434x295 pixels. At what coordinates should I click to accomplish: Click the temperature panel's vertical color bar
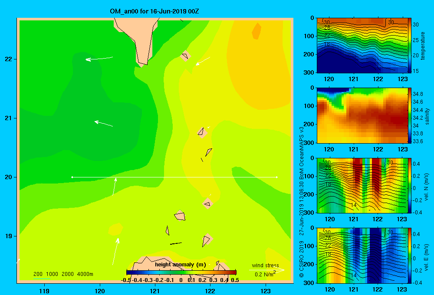410,46
